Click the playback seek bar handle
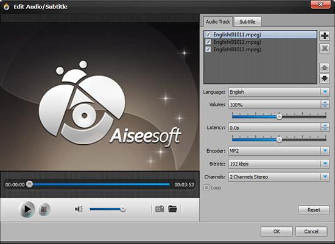The width and height of the screenshot is (335, 244). [x=29, y=184]
